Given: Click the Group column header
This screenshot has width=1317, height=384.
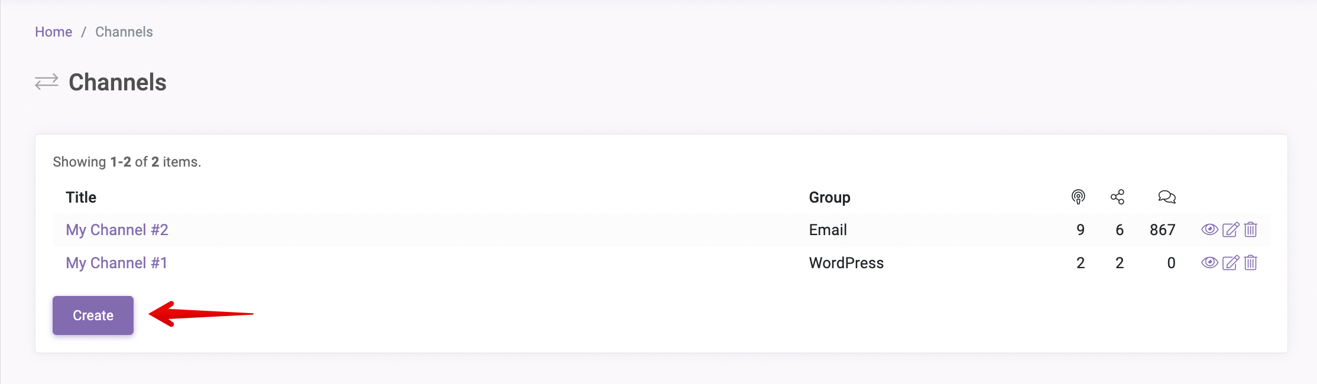Looking at the screenshot, I should 829,197.
